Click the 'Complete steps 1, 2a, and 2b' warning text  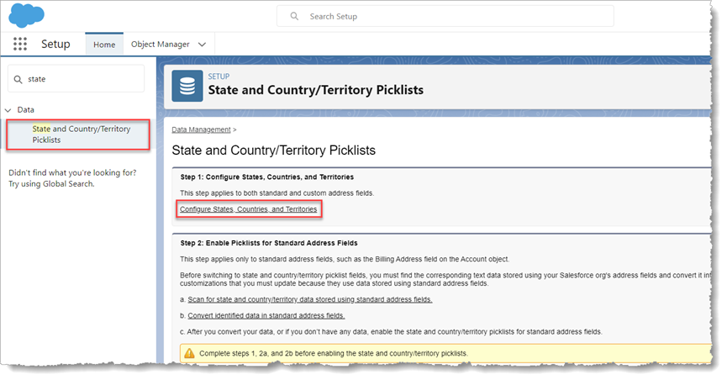pyautogui.click(x=334, y=354)
